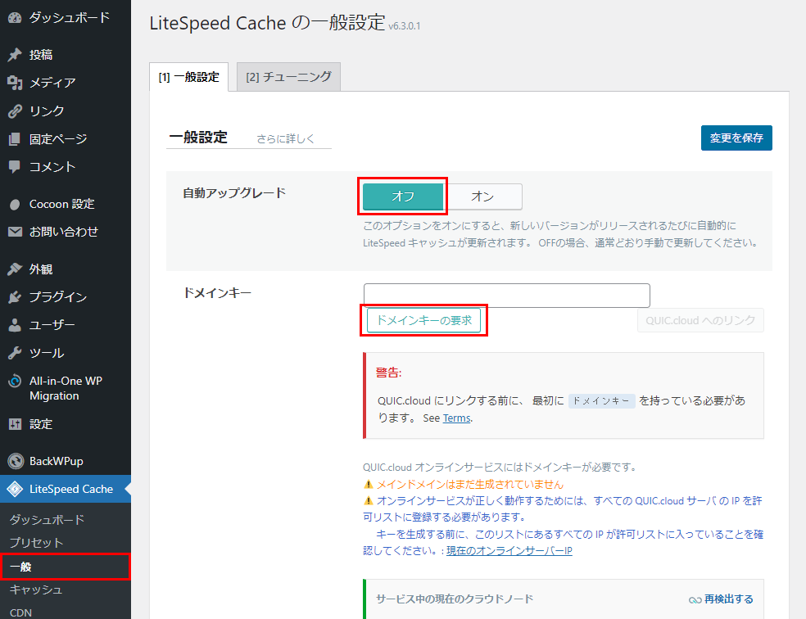Open the キャッシュ submenu item
This screenshot has height=619, width=806.
coord(36,590)
